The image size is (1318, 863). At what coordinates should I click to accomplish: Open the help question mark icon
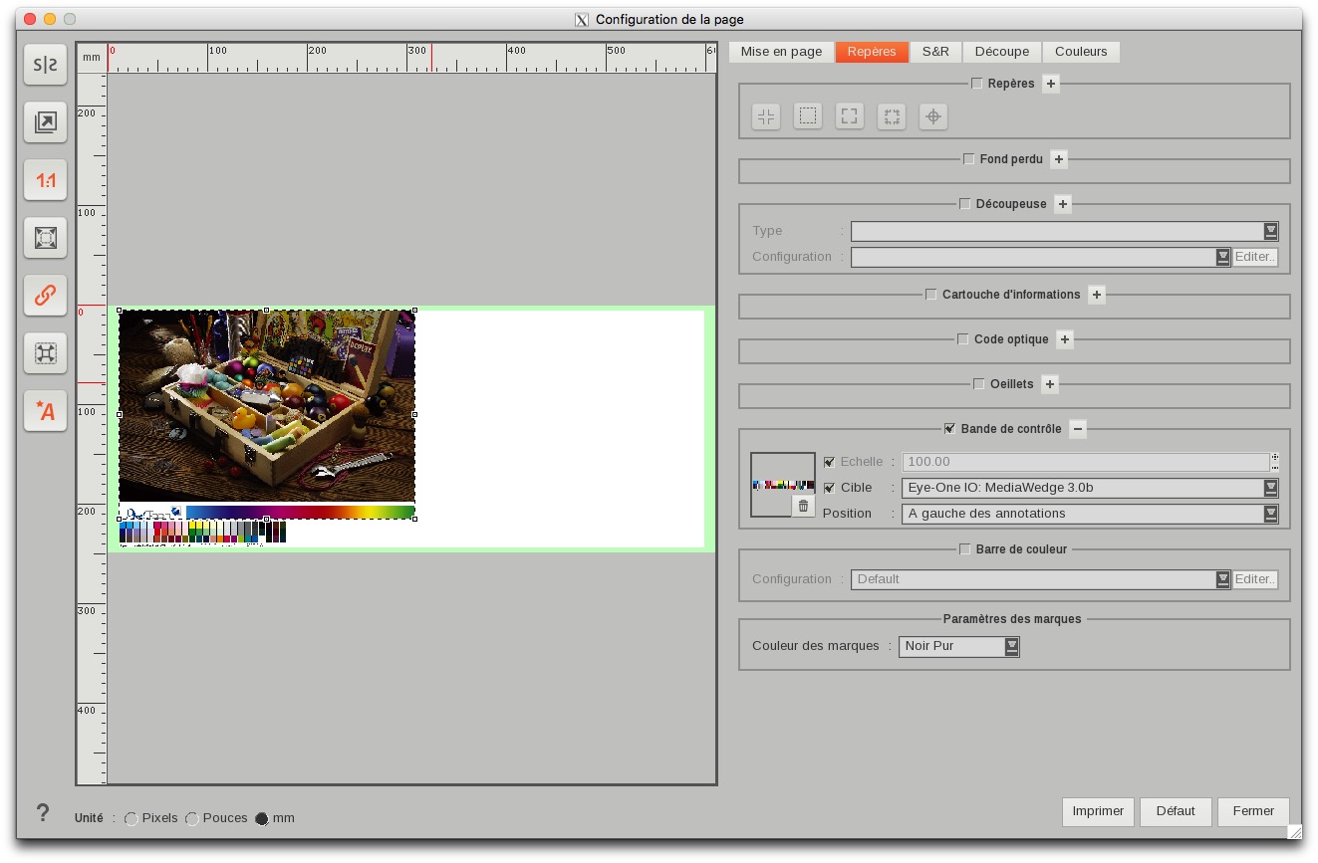[x=43, y=813]
